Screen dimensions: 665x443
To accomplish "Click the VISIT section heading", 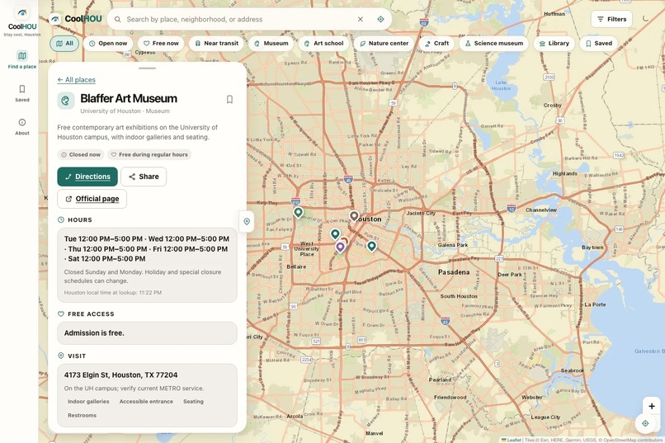I will tap(77, 356).
